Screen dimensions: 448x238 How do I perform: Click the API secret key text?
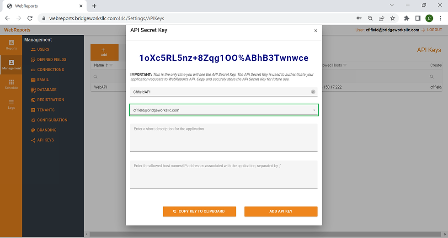coord(224,58)
